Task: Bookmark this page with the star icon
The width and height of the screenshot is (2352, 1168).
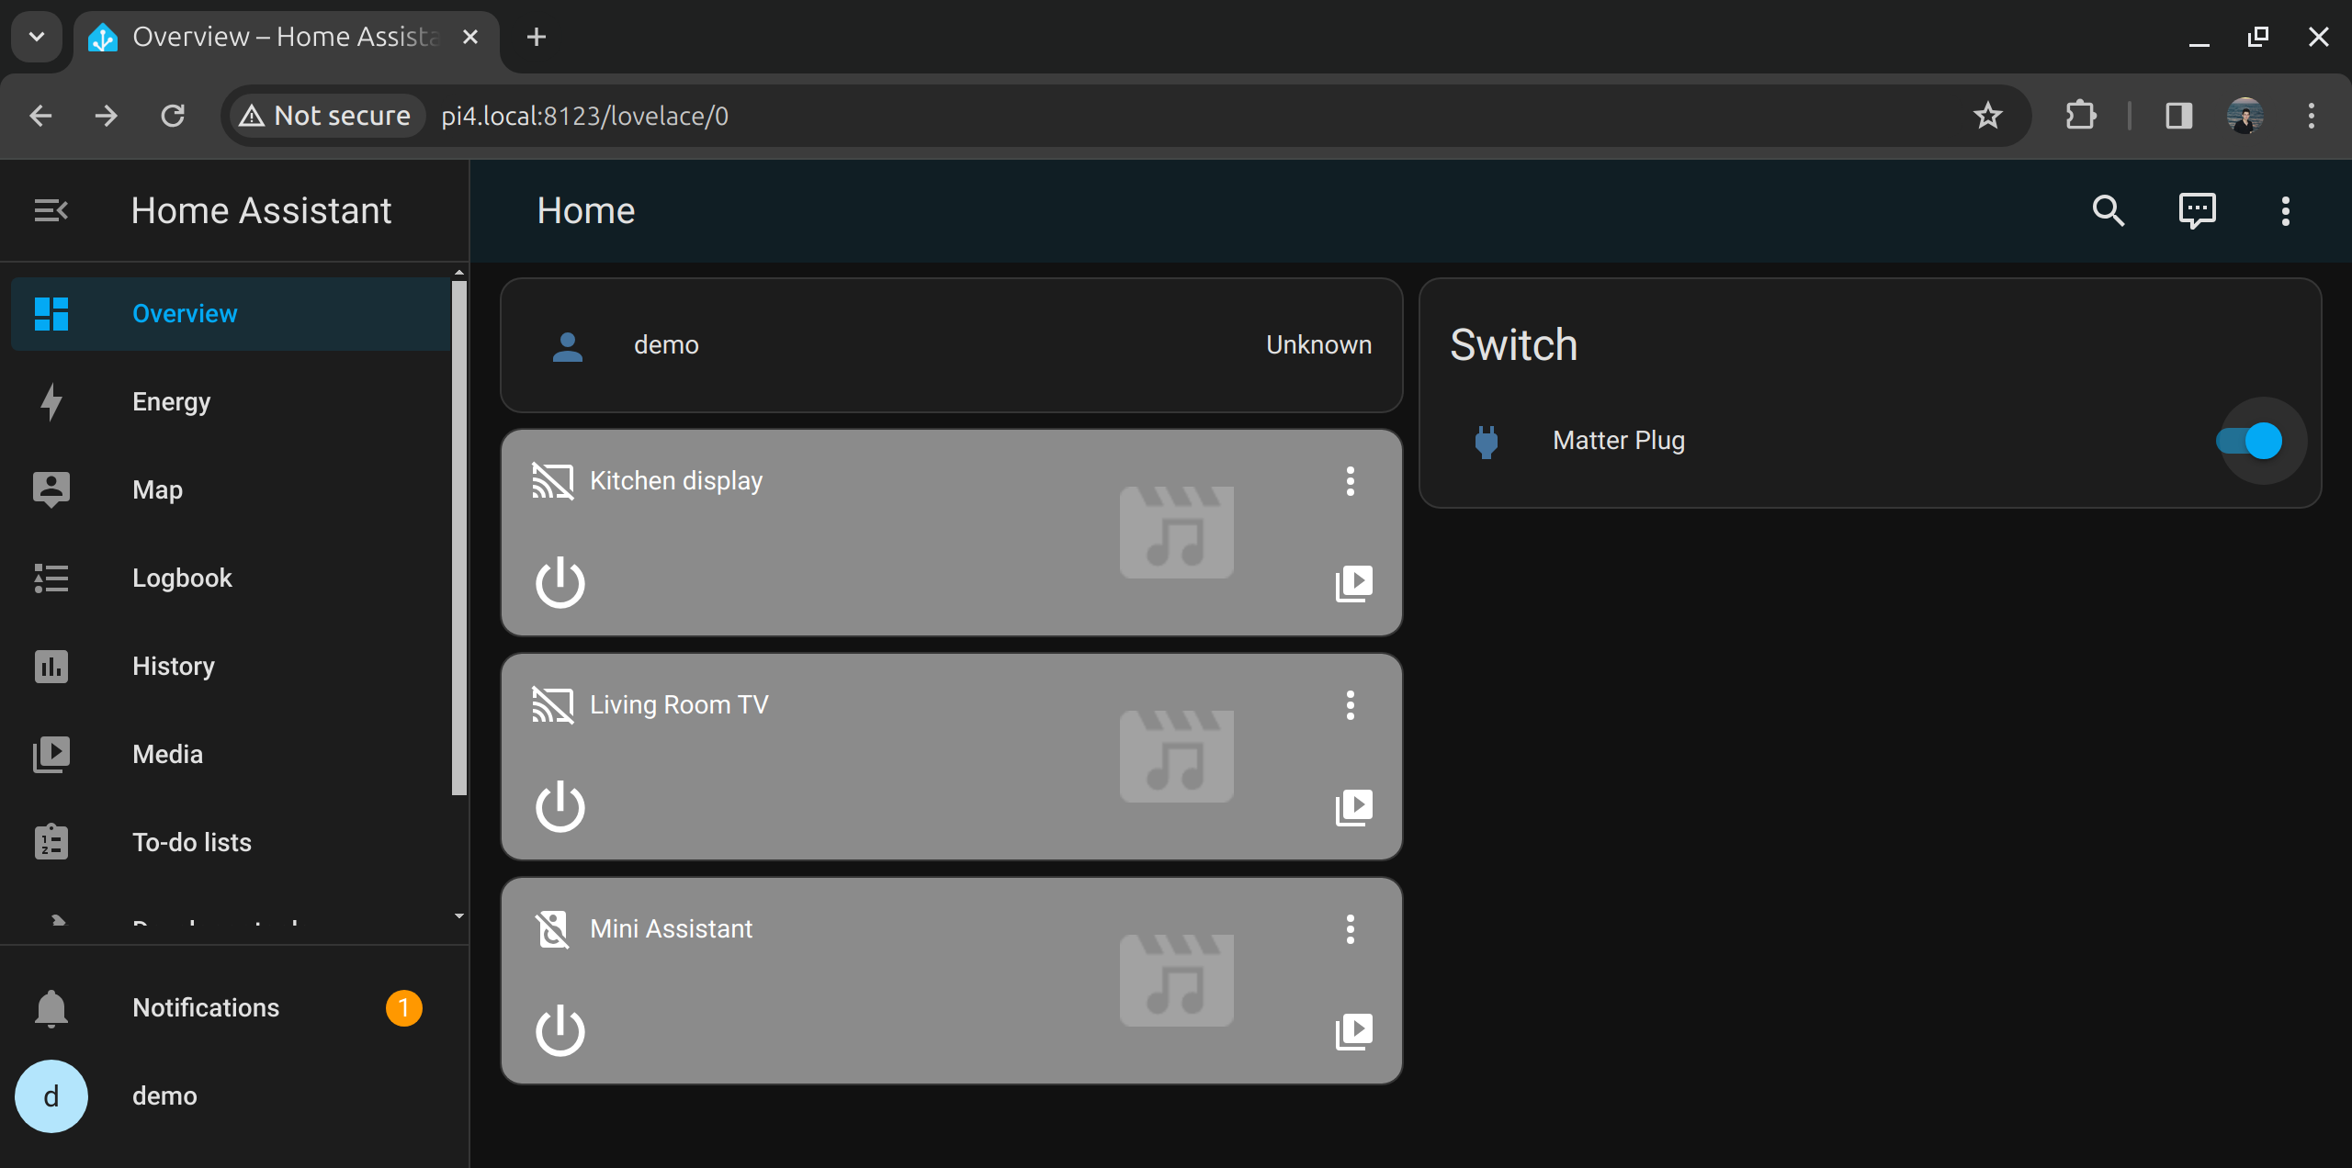Action: (x=1987, y=116)
